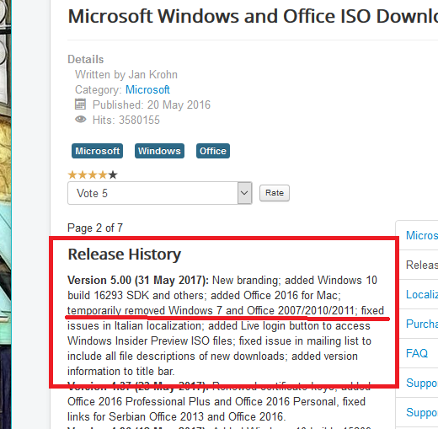
Task: Click the Details heading
Action: coord(86,60)
